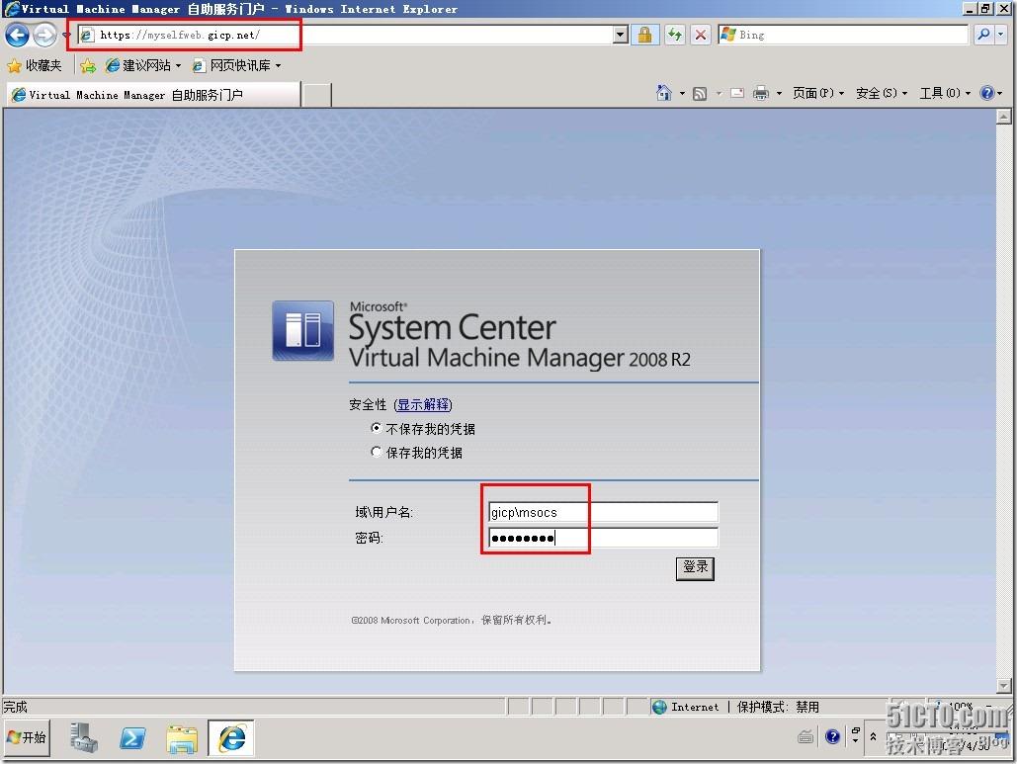
Task: Expand the Print dropdown arrow
Action: pos(779,94)
